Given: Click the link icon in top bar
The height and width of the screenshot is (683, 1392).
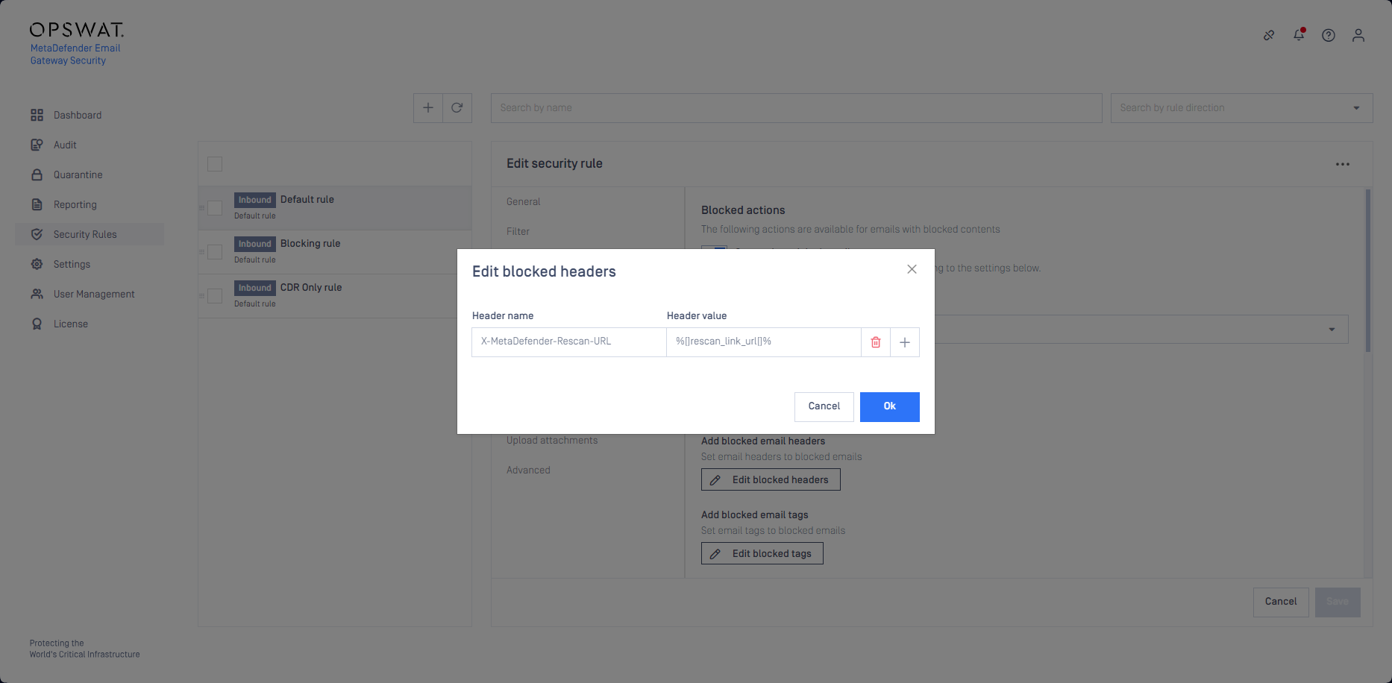Looking at the screenshot, I should (1269, 35).
